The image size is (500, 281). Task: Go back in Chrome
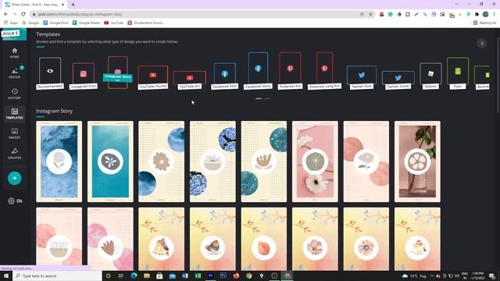click(6, 14)
